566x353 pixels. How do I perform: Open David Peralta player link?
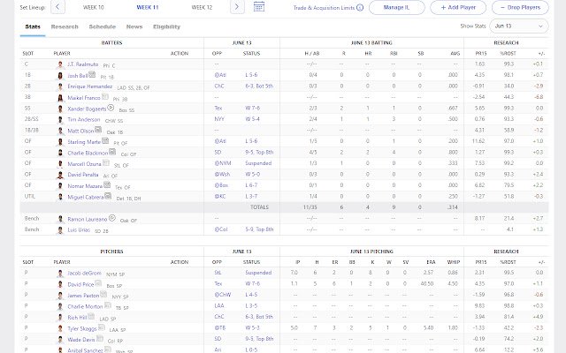[83, 175]
